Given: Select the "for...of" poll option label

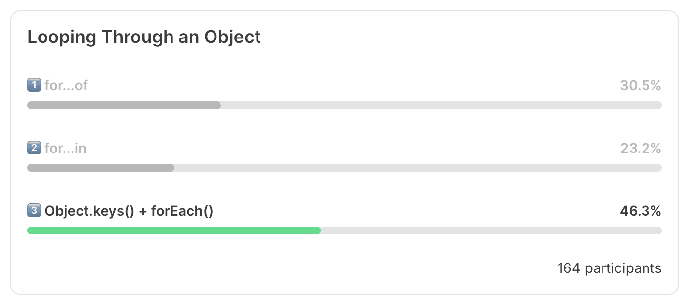Looking at the screenshot, I should coord(66,85).
